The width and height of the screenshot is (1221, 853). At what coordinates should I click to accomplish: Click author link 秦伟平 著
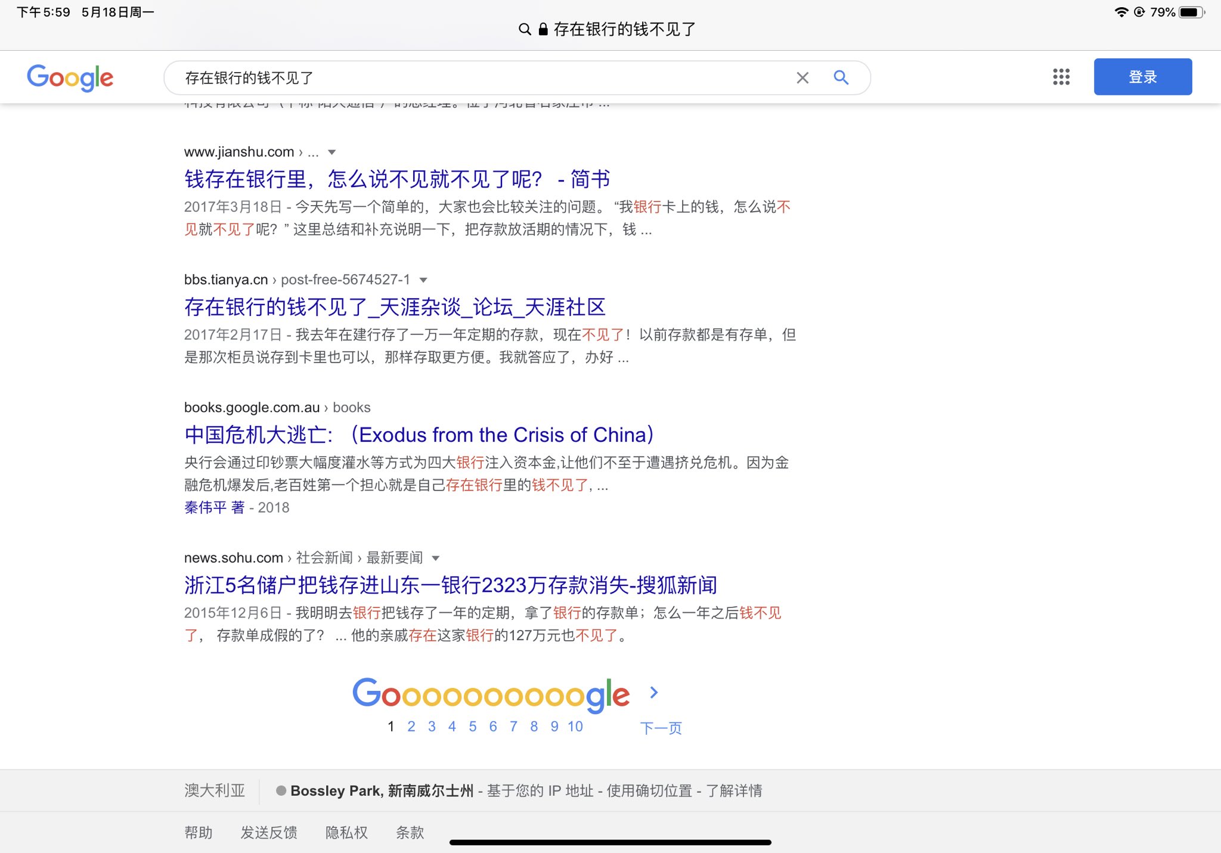click(215, 507)
